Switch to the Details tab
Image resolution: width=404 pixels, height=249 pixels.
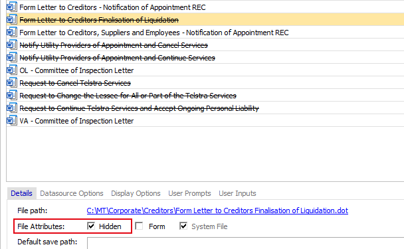pyautogui.click(x=21, y=193)
